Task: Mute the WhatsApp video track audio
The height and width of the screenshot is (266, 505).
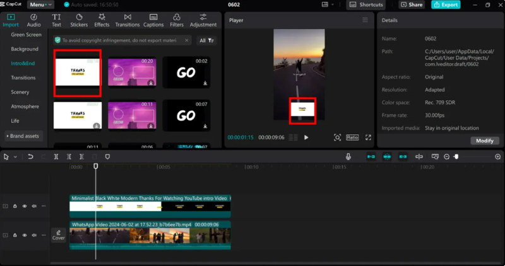Action: [34, 235]
